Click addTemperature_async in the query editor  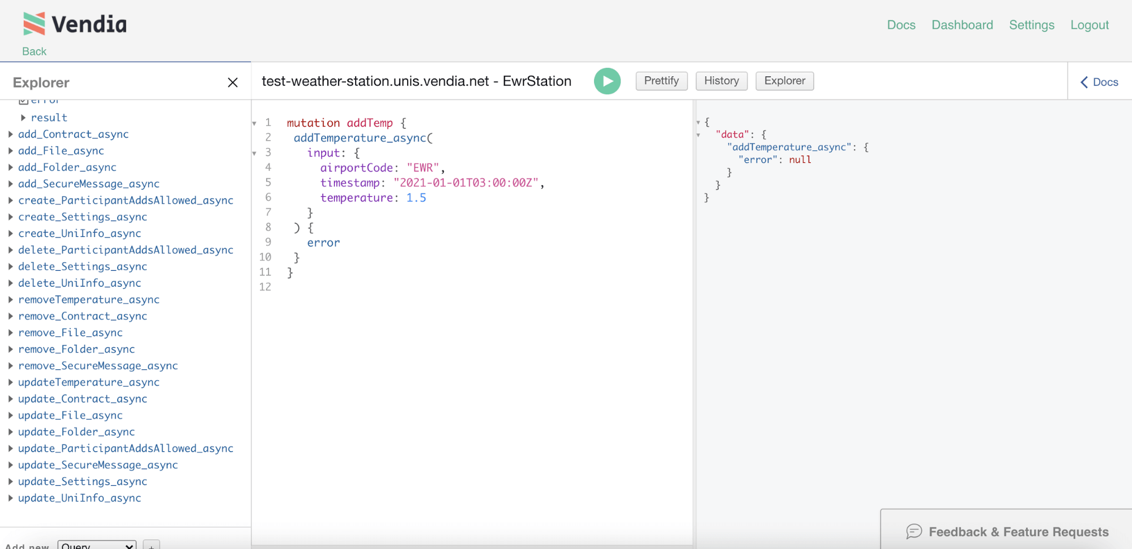360,138
